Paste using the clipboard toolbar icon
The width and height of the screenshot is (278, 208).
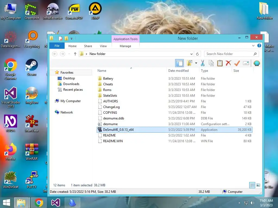click(220, 63)
